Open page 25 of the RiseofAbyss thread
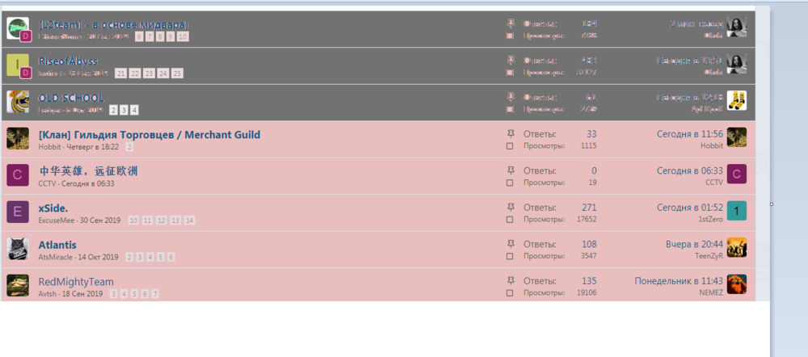The width and height of the screenshot is (808, 357). 178,73
